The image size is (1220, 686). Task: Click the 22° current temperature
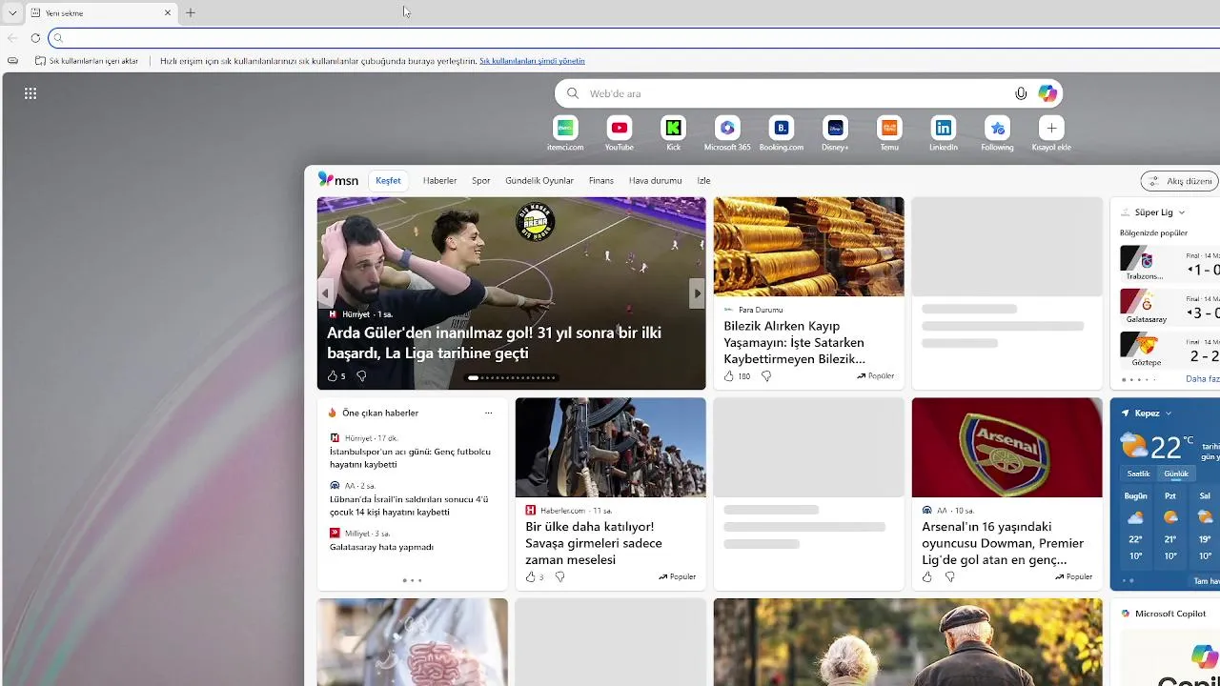point(1166,447)
